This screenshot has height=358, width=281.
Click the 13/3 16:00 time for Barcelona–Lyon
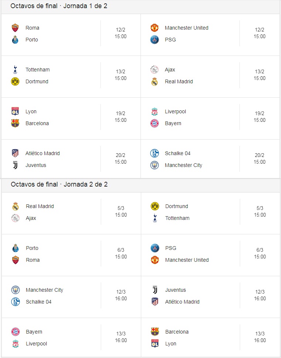tap(260, 337)
